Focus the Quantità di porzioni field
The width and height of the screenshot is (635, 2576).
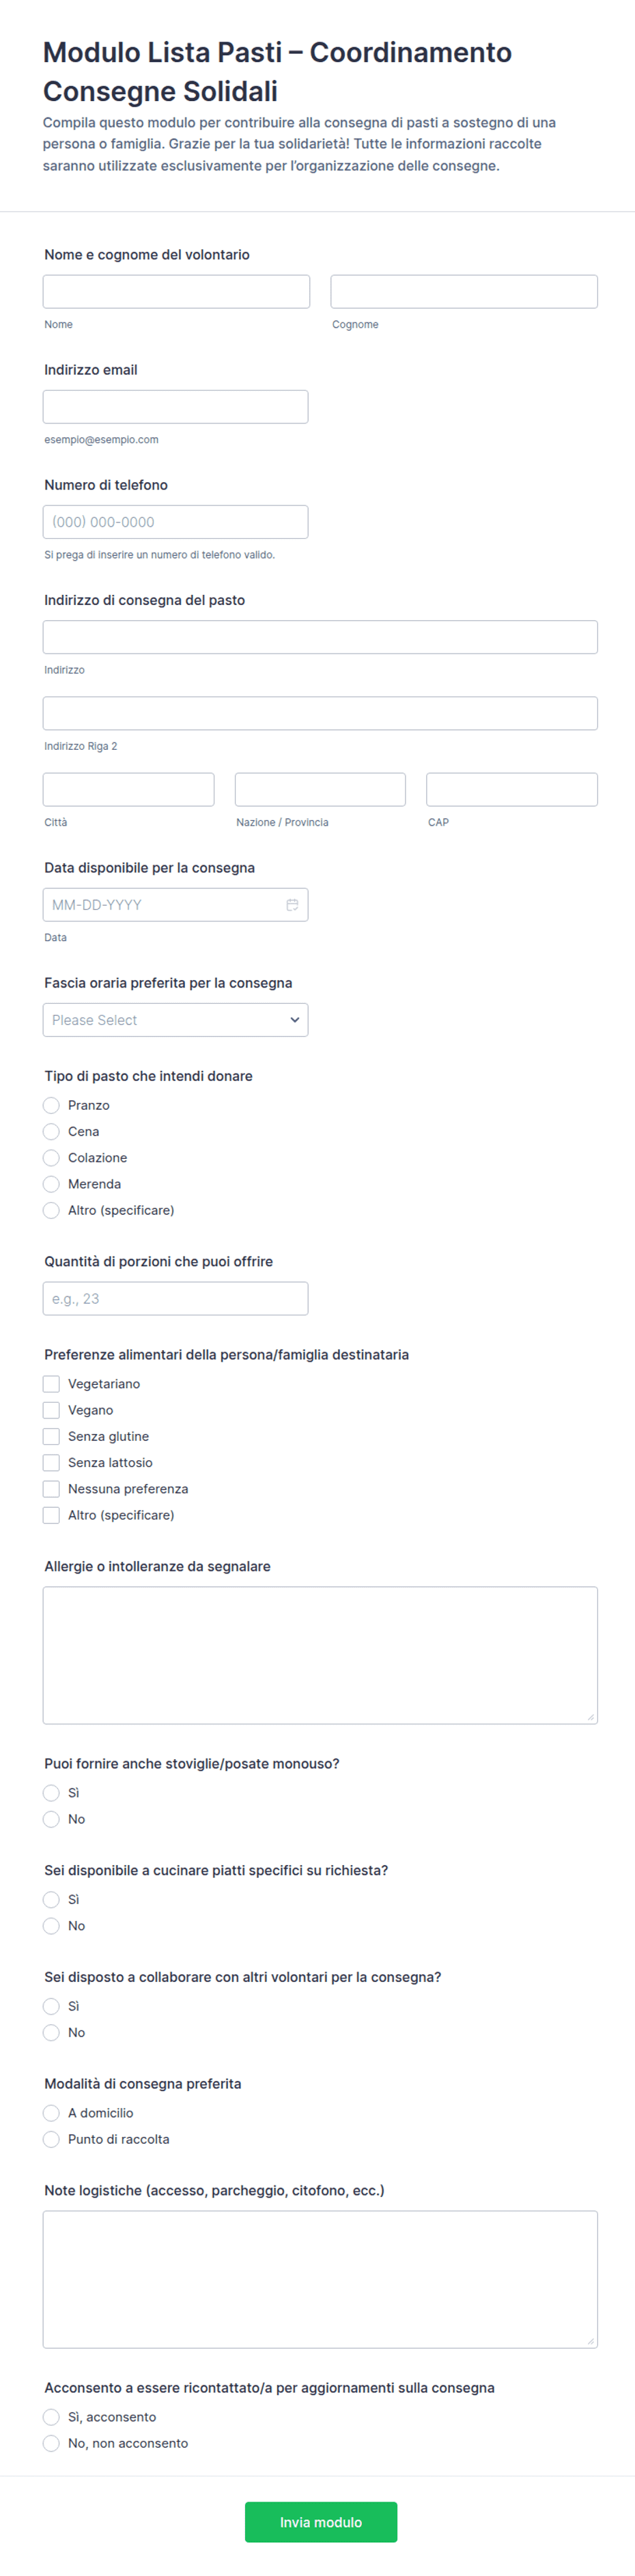pos(175,1298)
